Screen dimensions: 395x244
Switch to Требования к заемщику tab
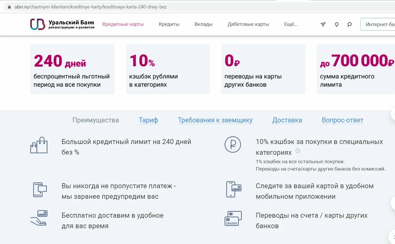[215, 120]
